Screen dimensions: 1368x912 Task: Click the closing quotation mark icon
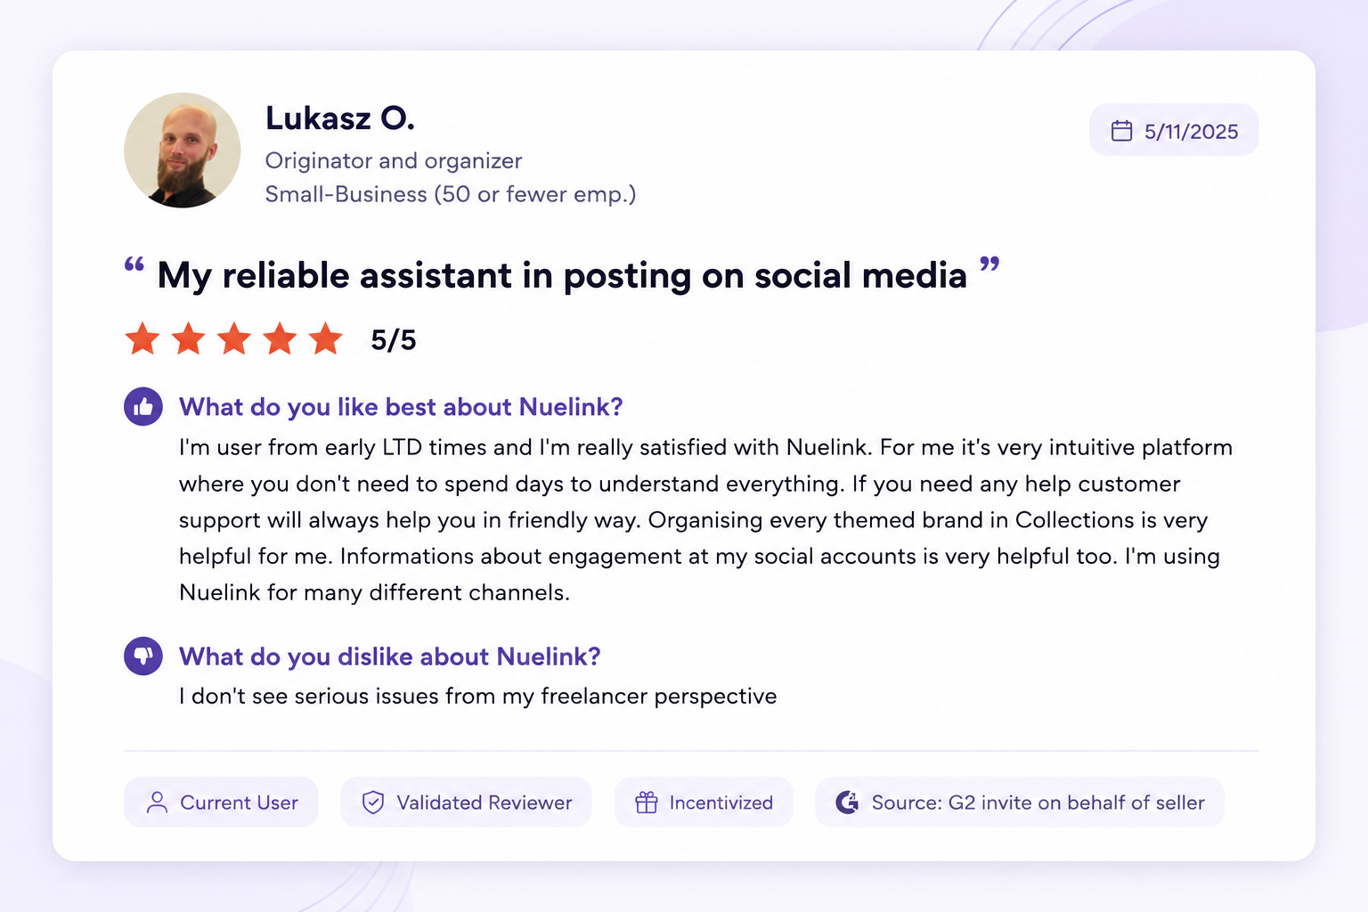pyautogui.click(x=989, y=264)
